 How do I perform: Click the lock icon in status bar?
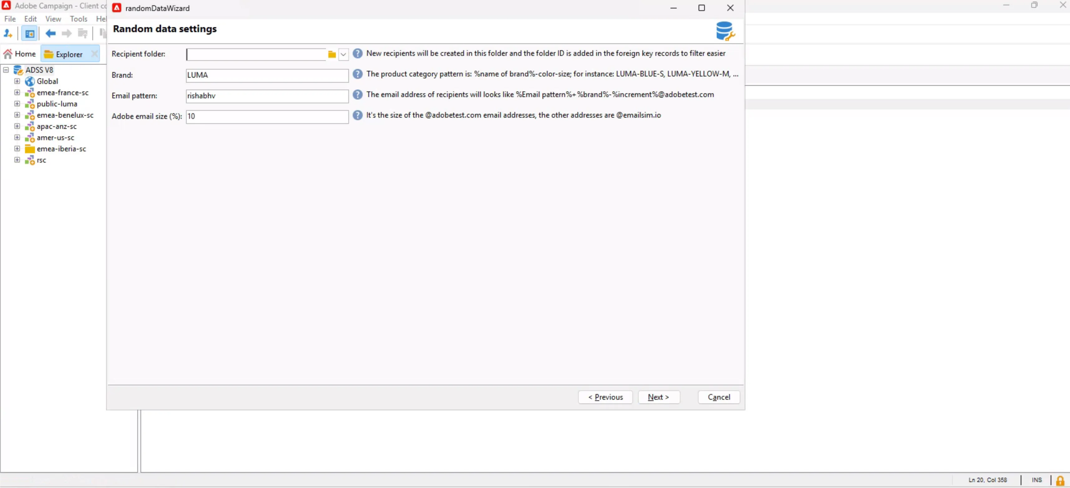coord(1060,481)
